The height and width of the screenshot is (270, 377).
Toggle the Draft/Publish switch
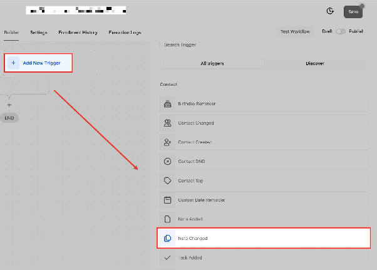(341, 31)
